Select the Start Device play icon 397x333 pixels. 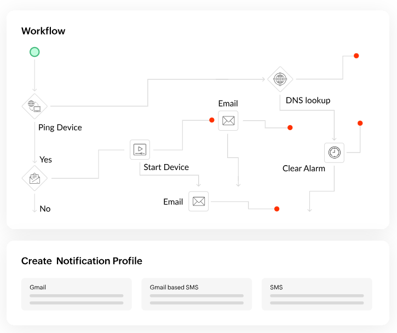pos(140,149)
